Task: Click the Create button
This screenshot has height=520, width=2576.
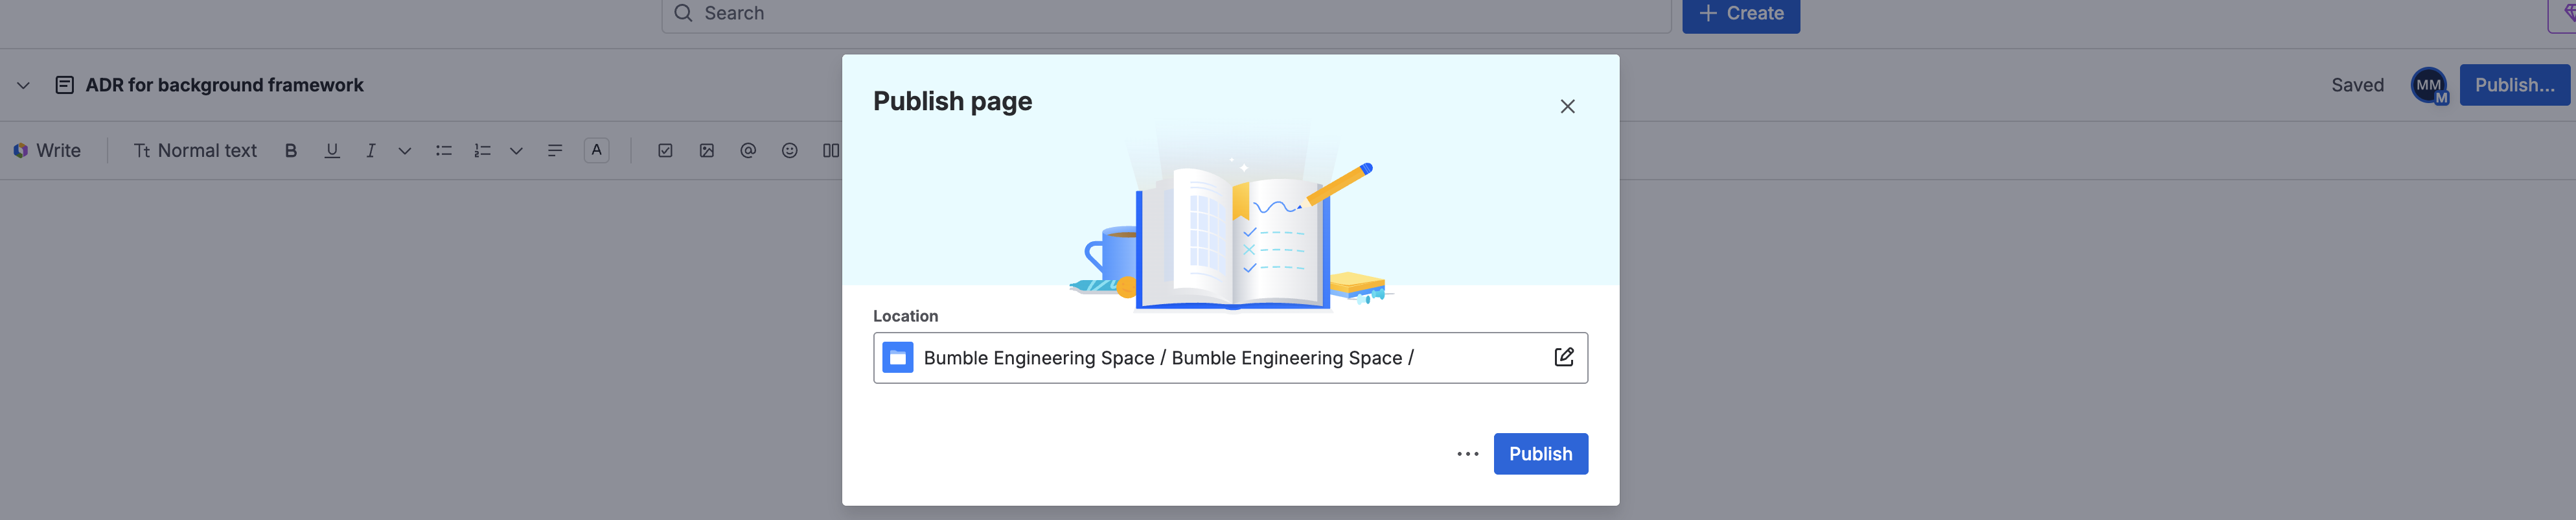Action: click(1741, 14)
